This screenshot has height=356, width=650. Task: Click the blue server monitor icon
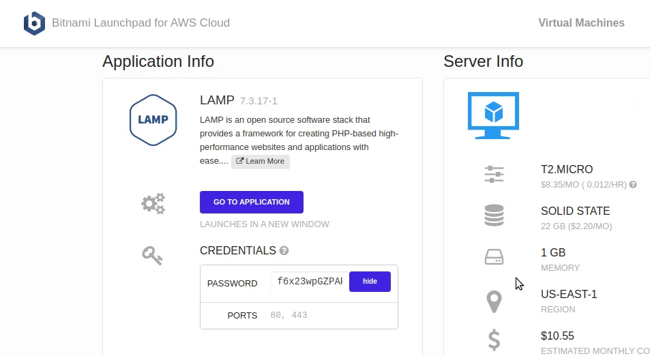click(493, 115)
